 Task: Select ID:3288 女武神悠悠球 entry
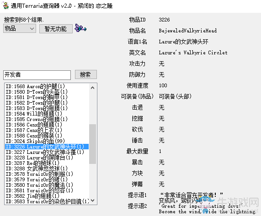coord(47,169)
